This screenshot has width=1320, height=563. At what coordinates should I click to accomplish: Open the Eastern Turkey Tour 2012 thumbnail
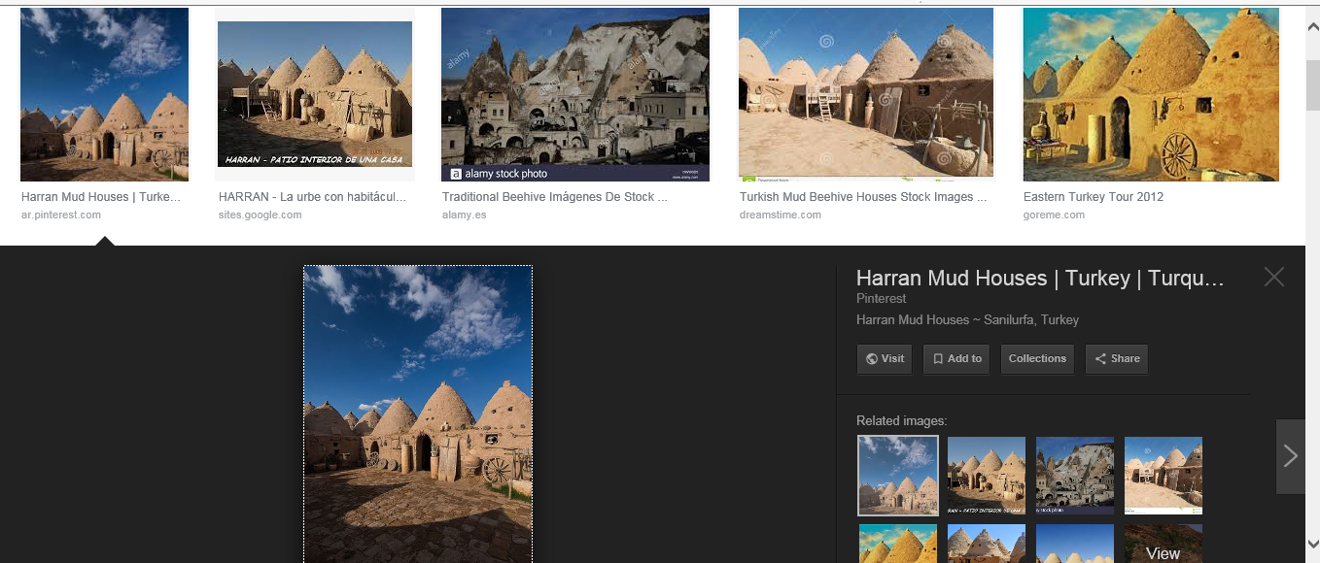1151,95
